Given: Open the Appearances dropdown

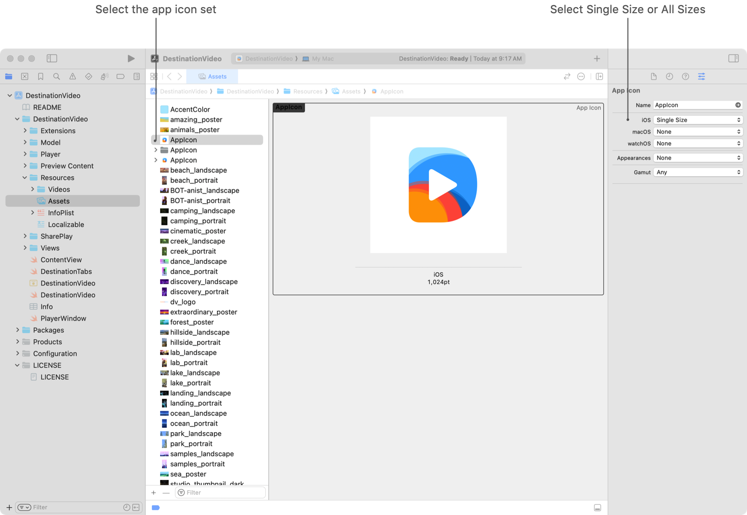Looking at the screenshot, I should click(x=698, y=158).
